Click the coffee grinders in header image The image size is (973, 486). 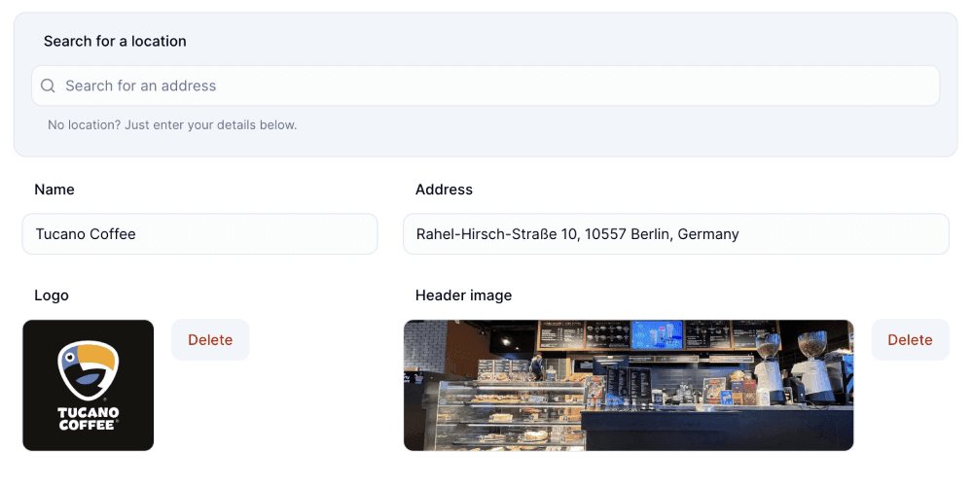click(788, 360)
